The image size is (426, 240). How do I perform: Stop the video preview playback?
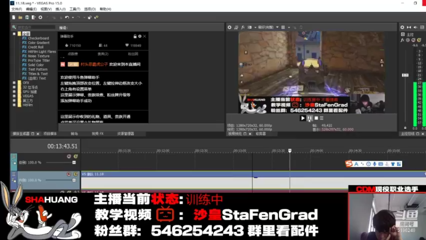tap(316, 118)
